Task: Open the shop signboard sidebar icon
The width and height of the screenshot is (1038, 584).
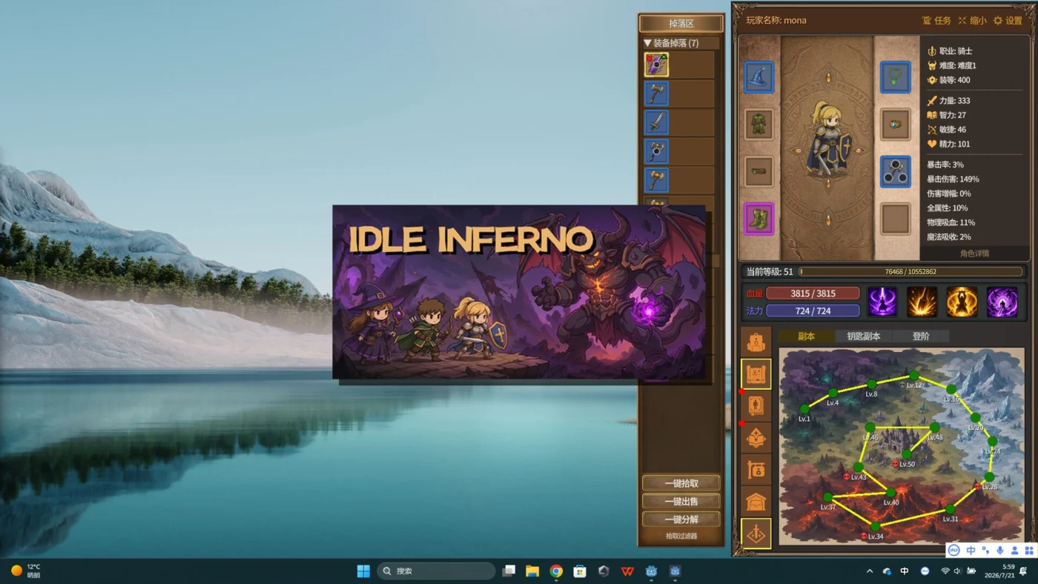Action: [x=756, y=470]
